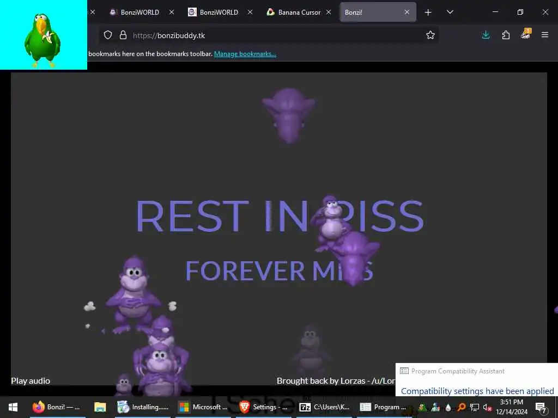Open the 7-Zip C:\Users taskbar window

click(x=324, y=407)
